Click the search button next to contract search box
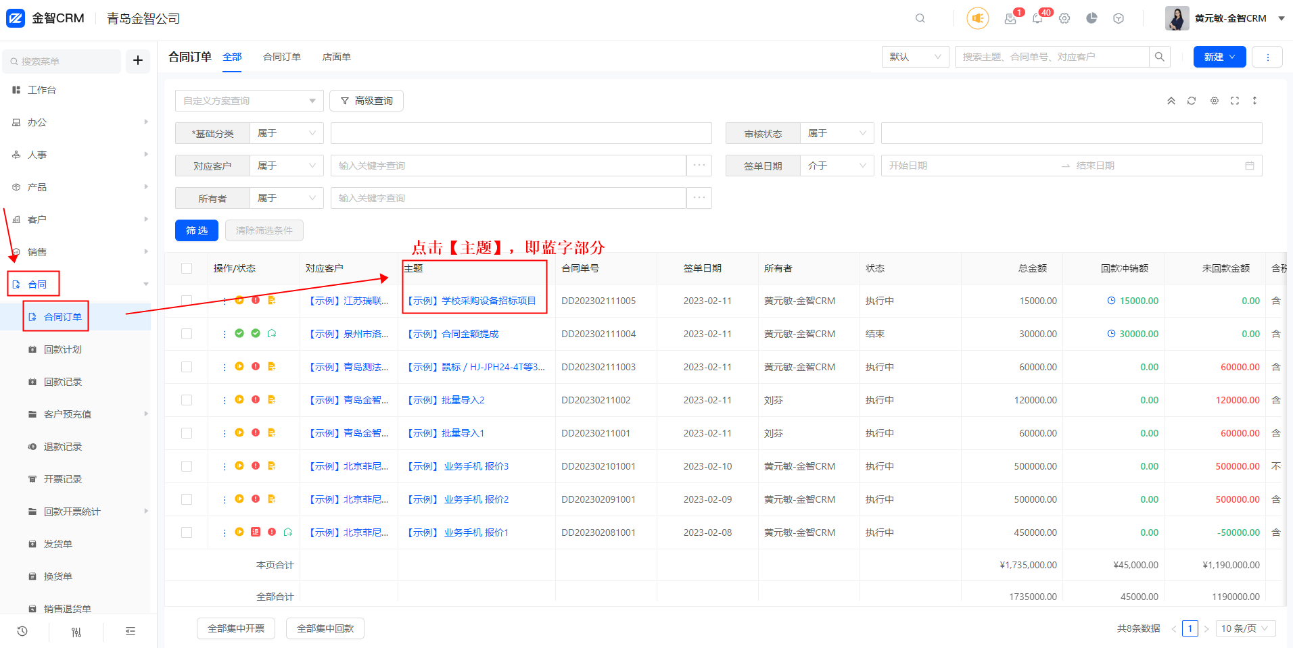1293x648 pixels. pos(1160,57)
